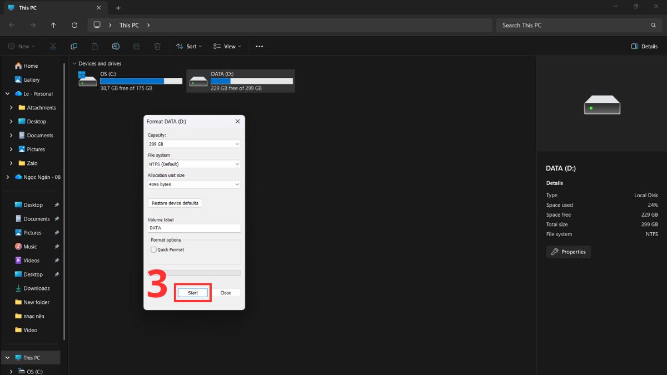Open the Allocation unit size dropdown

click(x=193, y=184)
